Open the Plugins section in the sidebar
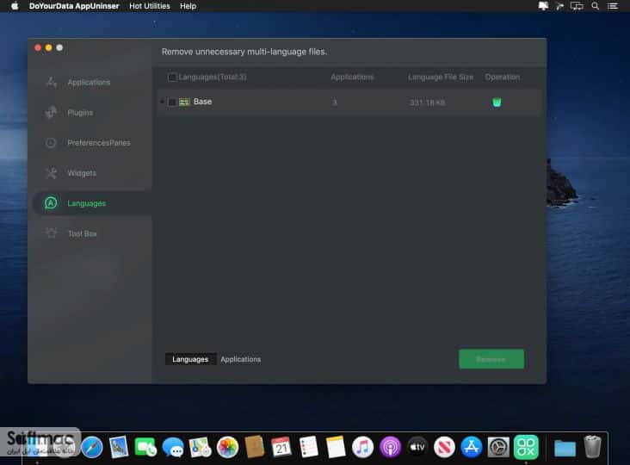Image resolution: width=630 pixels, height=465 pixels. click(x=80, y=113)
